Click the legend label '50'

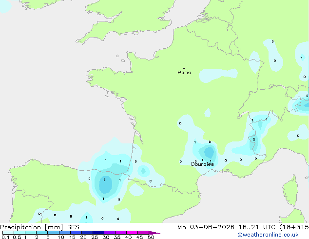[151, 237]
